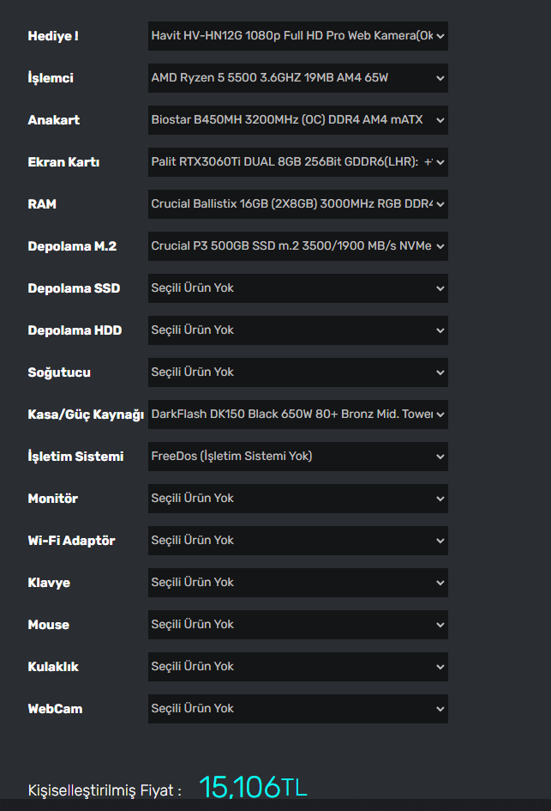551x811 pixels.
Task: Open the RAM dropdown list
Action: [297, 204]
